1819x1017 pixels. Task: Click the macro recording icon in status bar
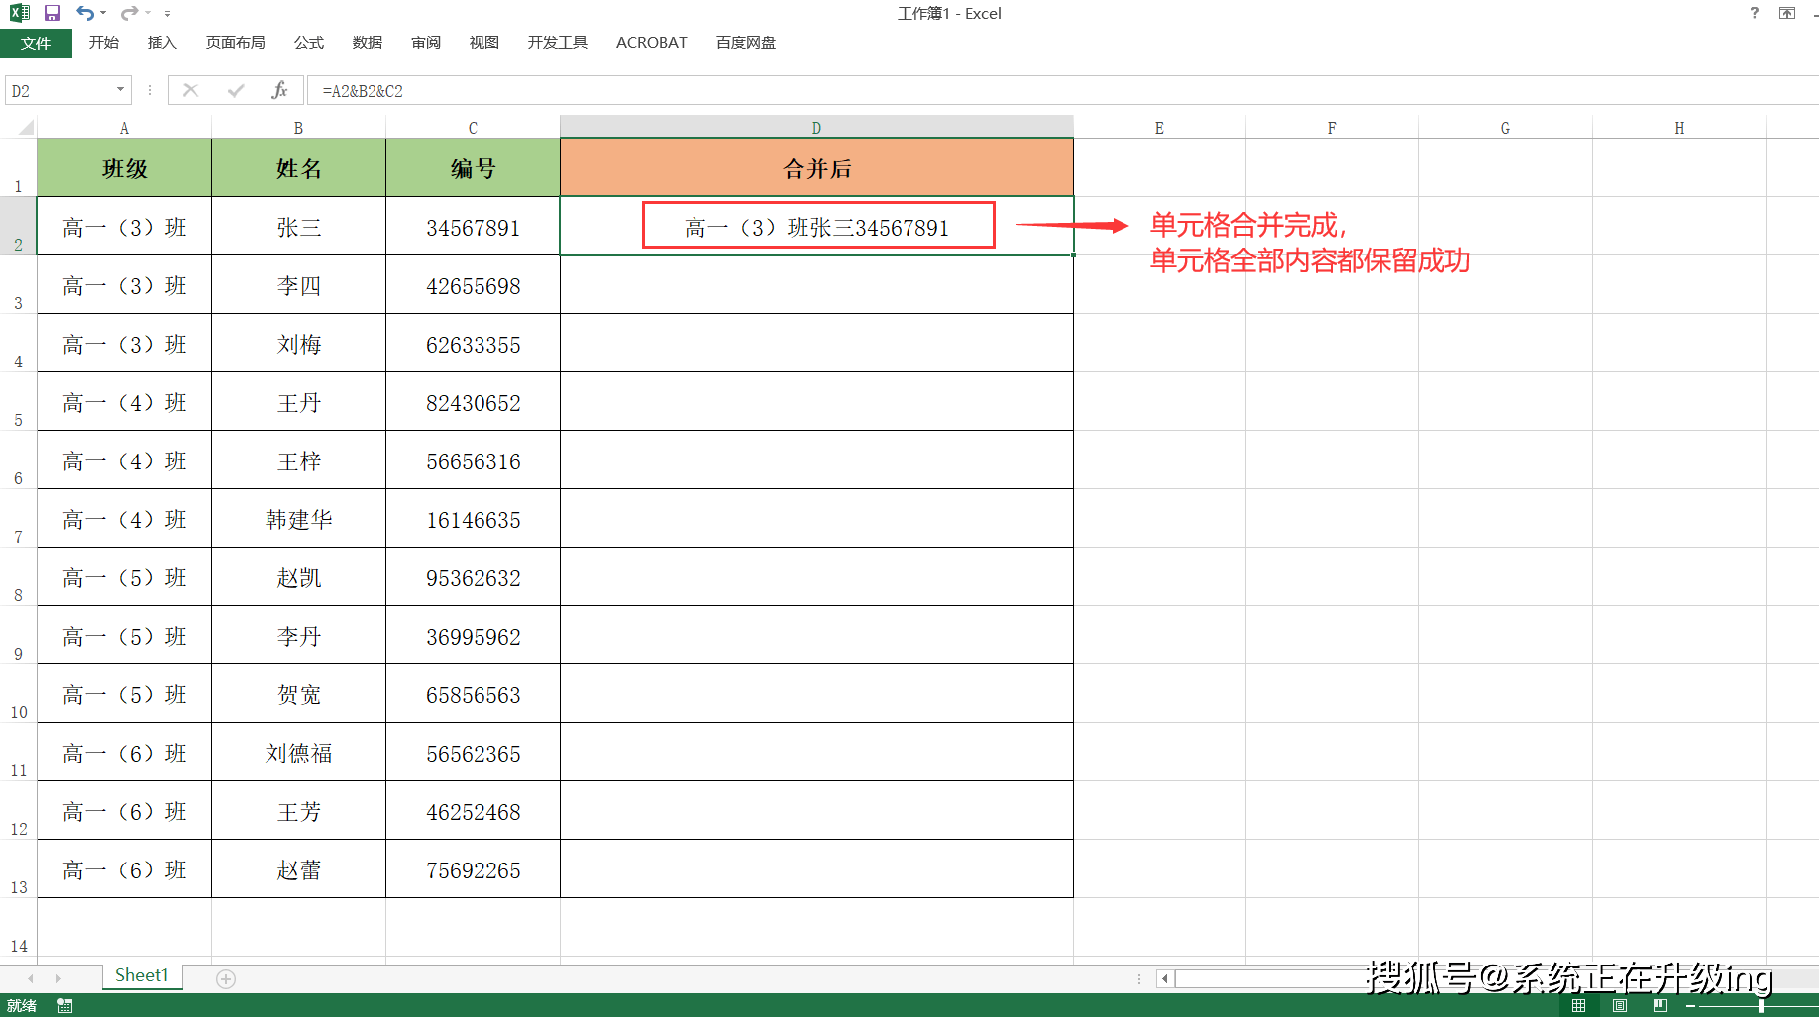coord(65,1006)
